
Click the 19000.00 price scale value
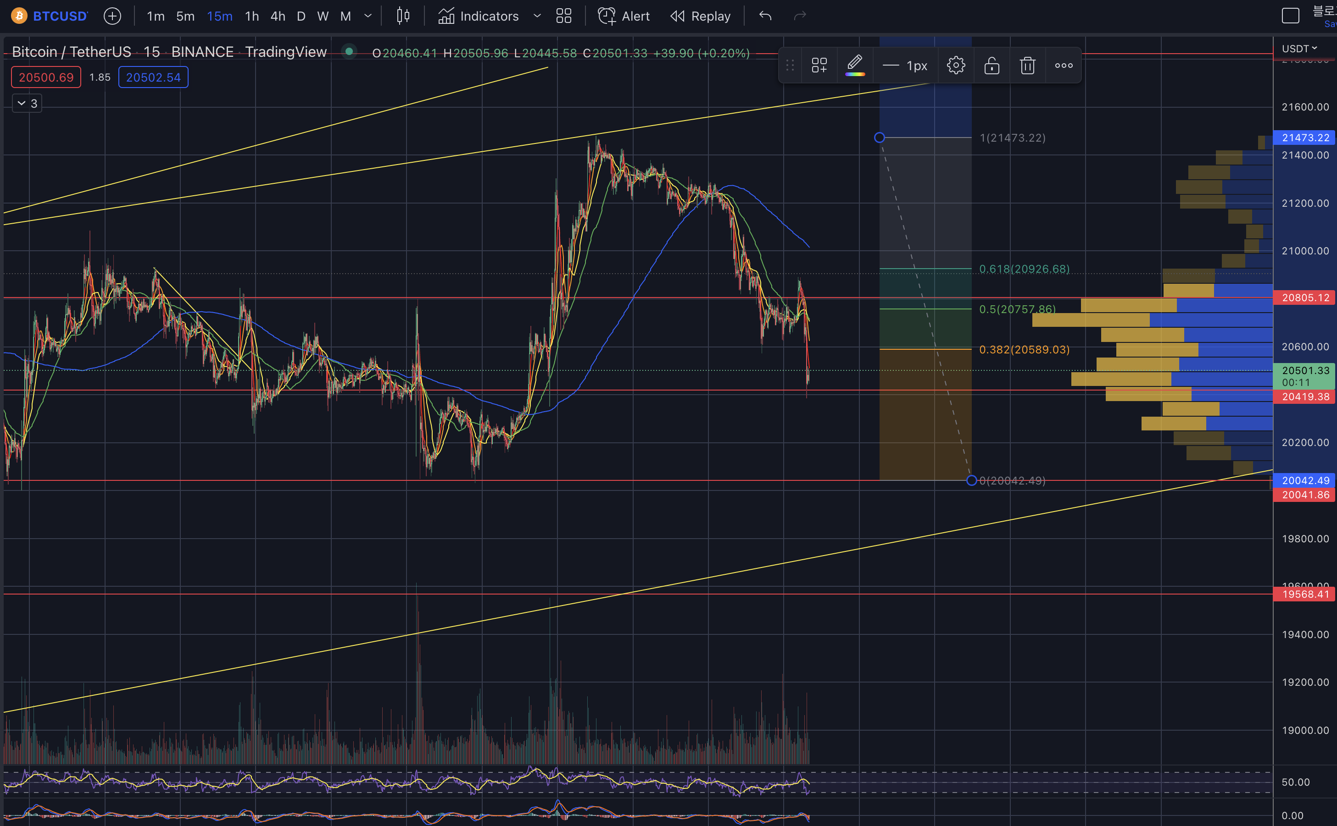[1305, 730]
